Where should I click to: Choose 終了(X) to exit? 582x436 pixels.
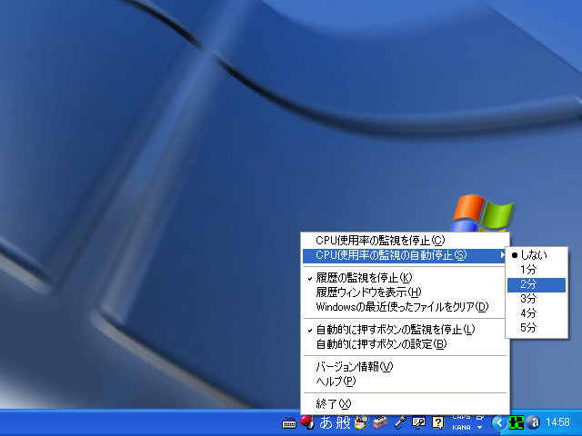(x=405, y=403)
